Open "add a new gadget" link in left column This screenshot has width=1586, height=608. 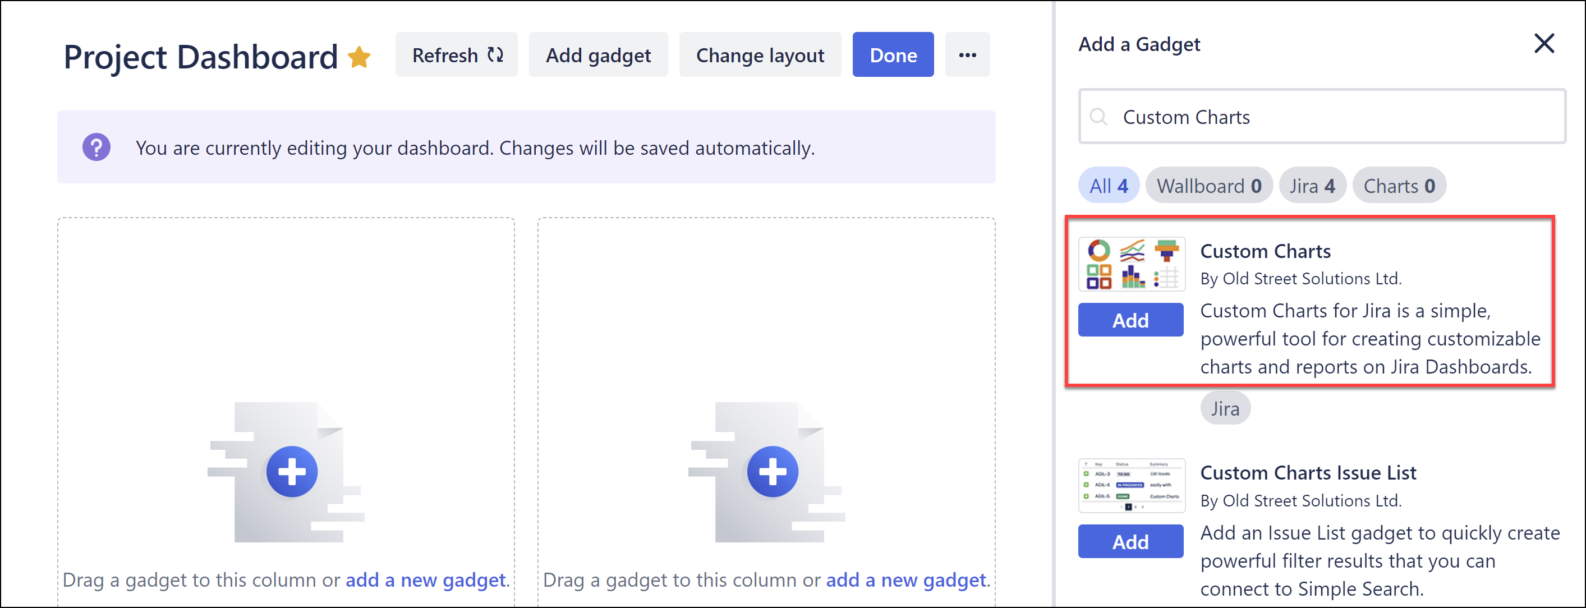[425, 579]
